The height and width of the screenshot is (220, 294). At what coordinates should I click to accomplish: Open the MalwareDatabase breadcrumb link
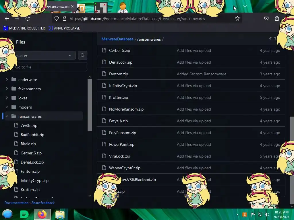117,39
